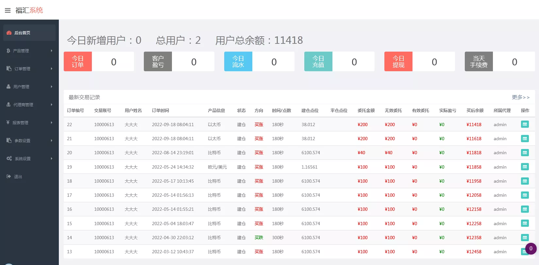
Task: Open details icon for order 22
Action: point(525,124)
